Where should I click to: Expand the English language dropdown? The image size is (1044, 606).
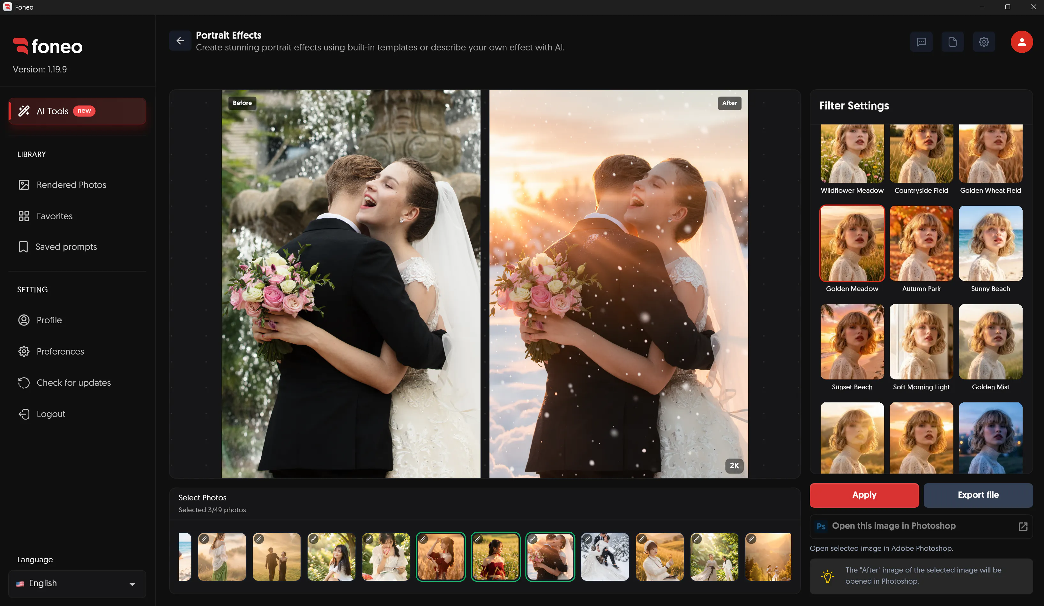[x=78, y=584]
